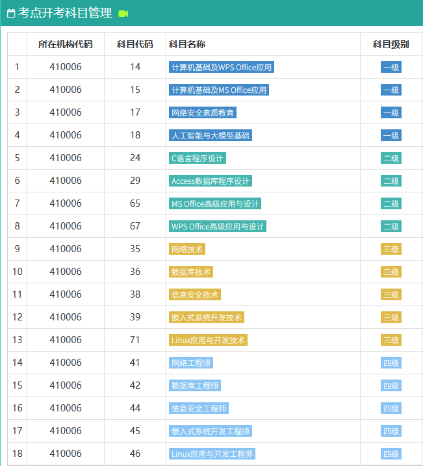The height and width of the screenshot is (466, 423).
Task: Click the C语言程序设计 subject tag
Action: point(197,158)
